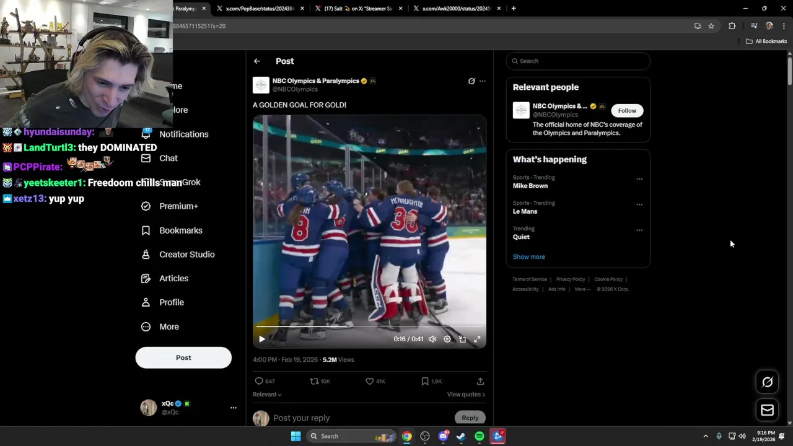Image resolution: width=793 pixels, height=446 pixels.
Task: Click the X Search box
Action: pos(578,61)
